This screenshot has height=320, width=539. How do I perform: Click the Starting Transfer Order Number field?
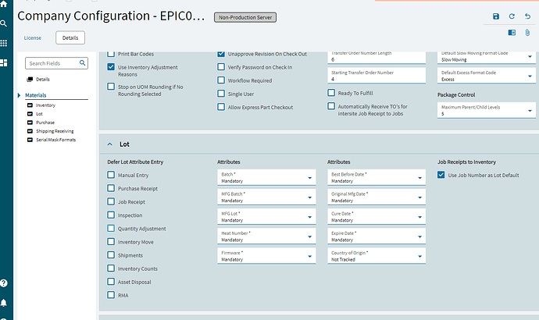[x=377, y=76]
